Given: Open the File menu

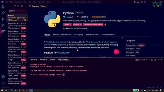Looking at the screenshot, I should click(x=7, y=2).
